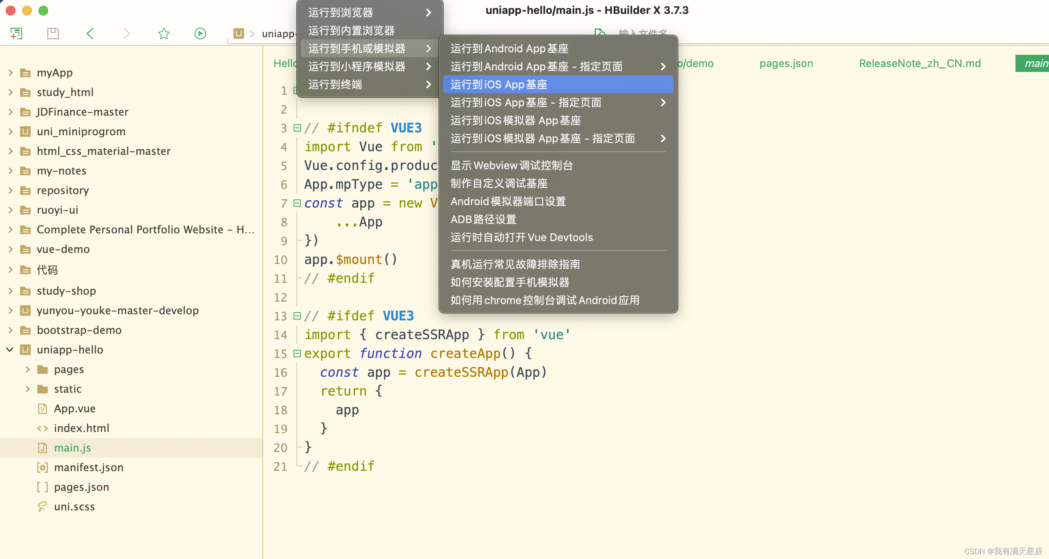
Task: Collapse the code fold at line 13
Action: click(297, 316)
